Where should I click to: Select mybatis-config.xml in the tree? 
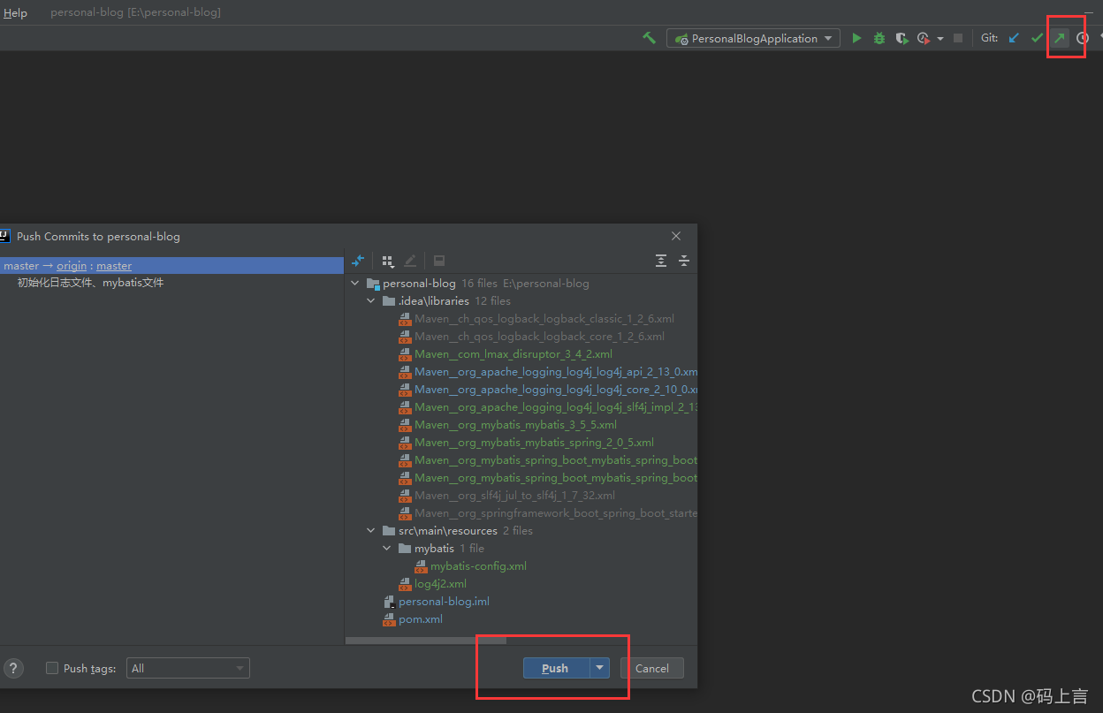(x=478, y=566)
